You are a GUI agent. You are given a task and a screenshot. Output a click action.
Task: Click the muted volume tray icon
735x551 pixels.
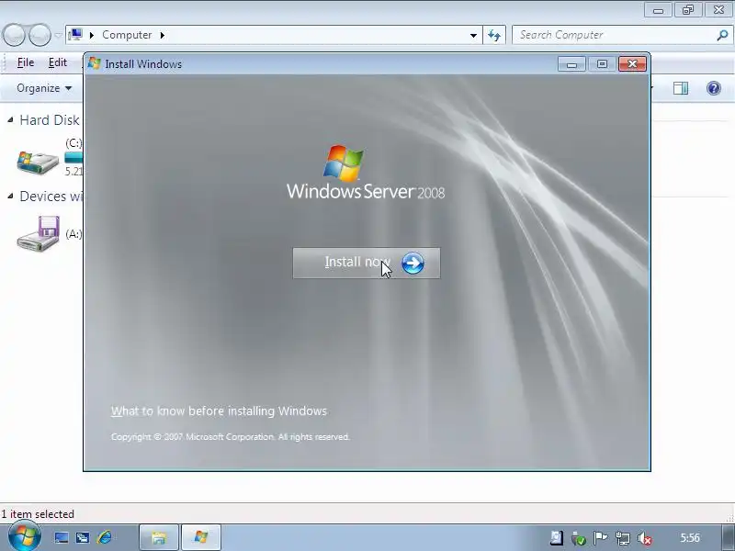(645, 539)
